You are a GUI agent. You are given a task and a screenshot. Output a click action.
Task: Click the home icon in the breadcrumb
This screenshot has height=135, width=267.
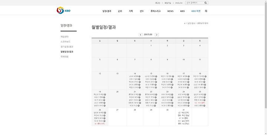pyautogui.click(x=184, y=23)
